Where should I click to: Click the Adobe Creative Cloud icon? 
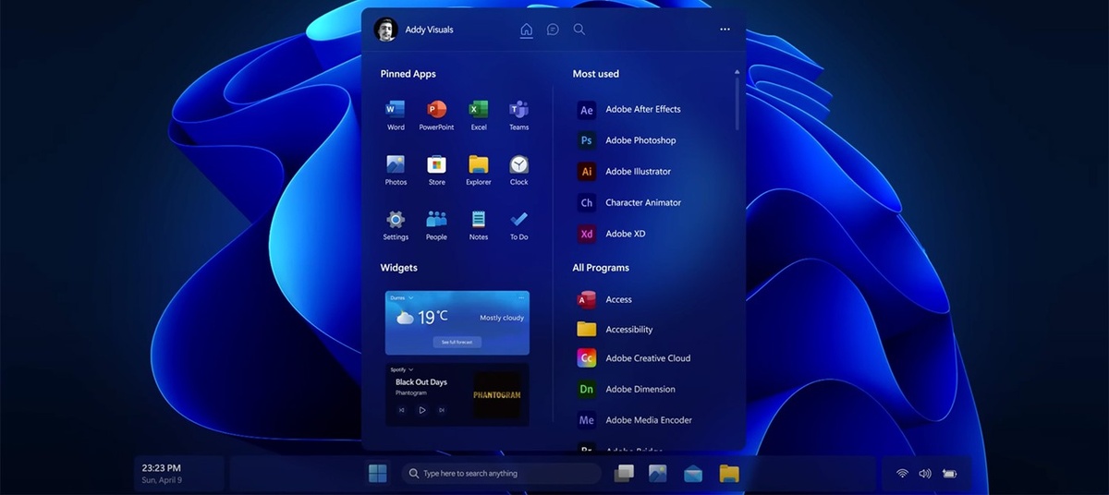[587, 358]
